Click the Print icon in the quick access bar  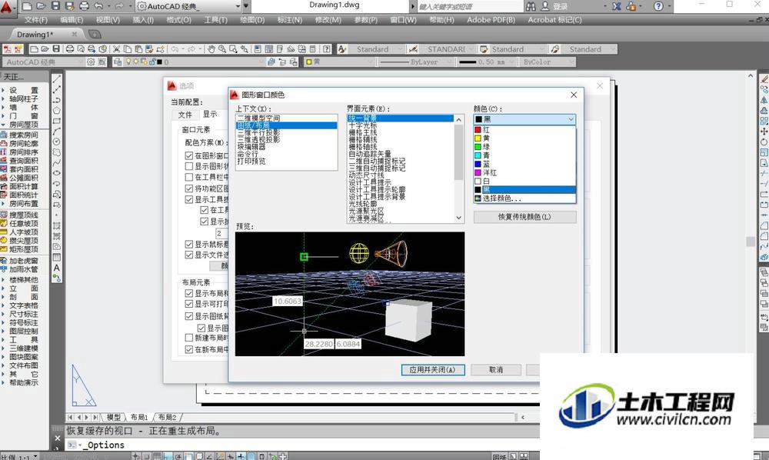85,6
